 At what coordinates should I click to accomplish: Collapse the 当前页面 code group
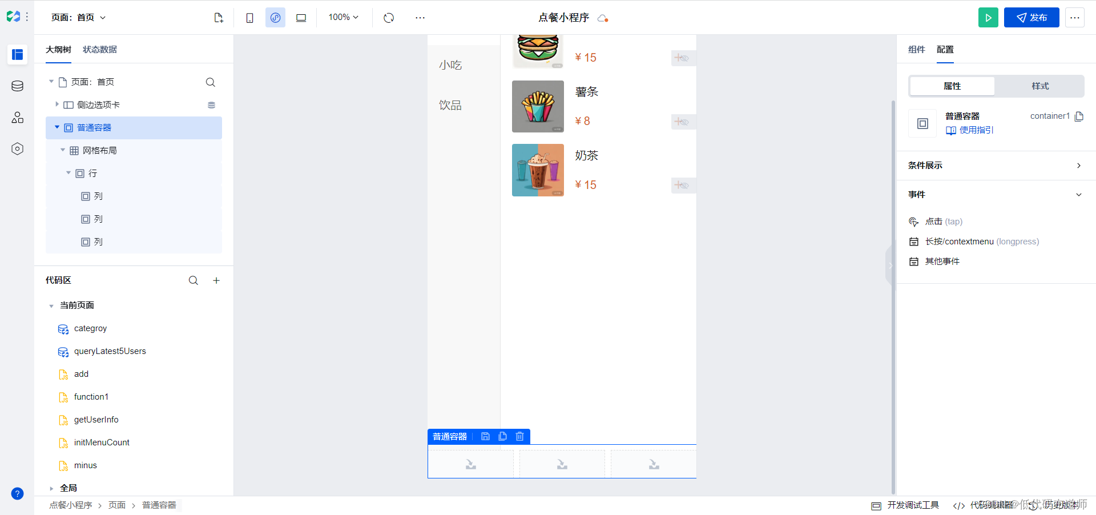tap(51, 306)
